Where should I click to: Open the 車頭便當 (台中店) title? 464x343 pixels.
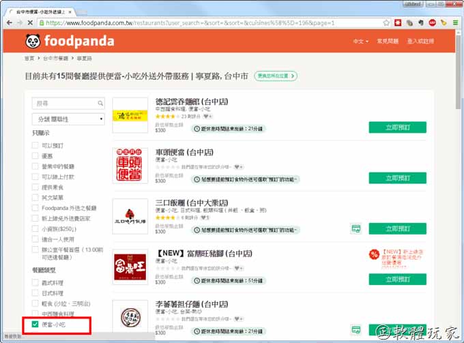click(x=184, y=152)
